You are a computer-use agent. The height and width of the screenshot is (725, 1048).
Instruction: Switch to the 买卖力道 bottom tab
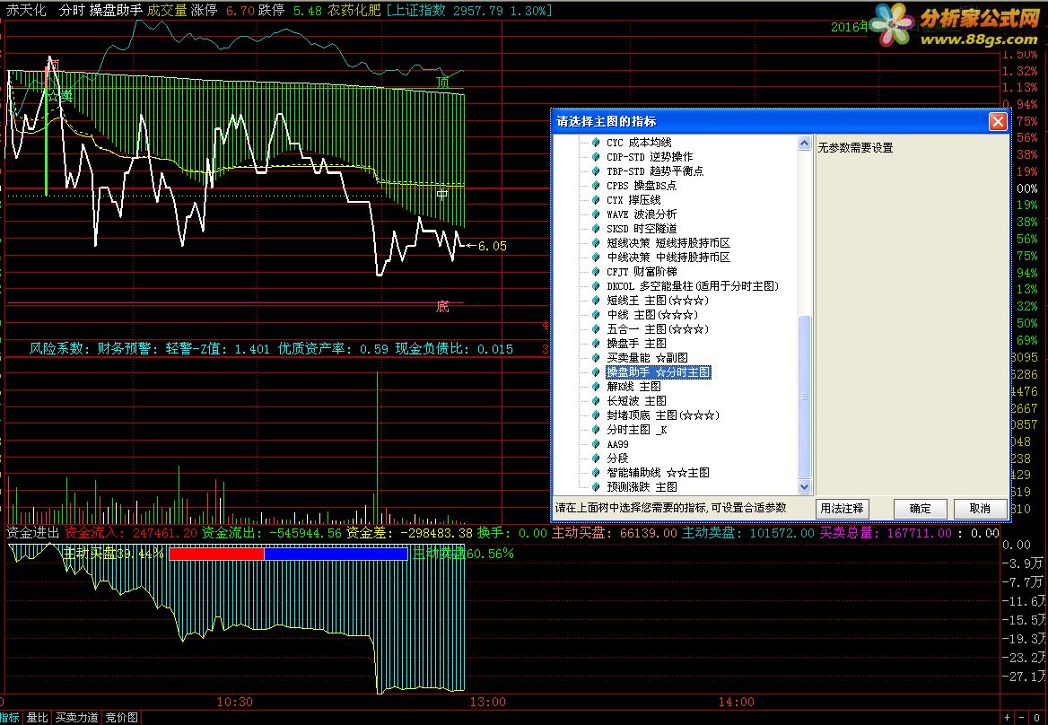tap(76, 718)
